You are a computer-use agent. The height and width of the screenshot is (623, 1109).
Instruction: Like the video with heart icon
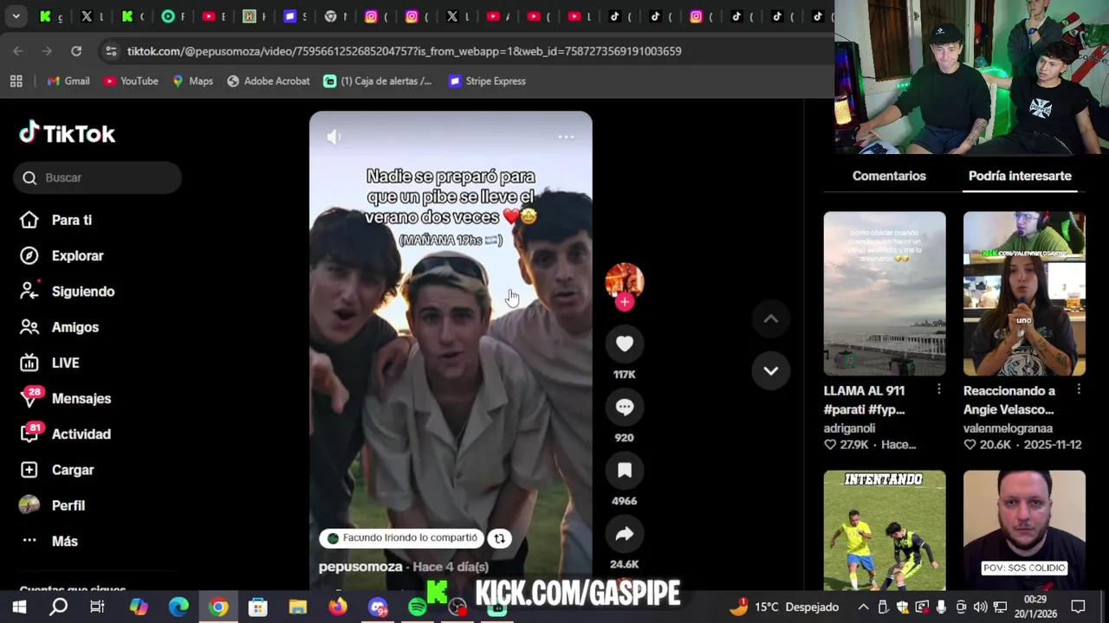point(625,344)
